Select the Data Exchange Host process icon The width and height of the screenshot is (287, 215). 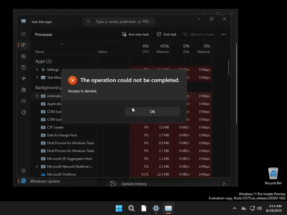pyautogui.click(x=43, y=135)
